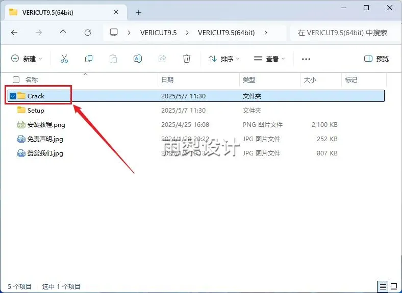The image size is (402, 293).
Task: Select the Setup folder name
Action: coord(36,111)
